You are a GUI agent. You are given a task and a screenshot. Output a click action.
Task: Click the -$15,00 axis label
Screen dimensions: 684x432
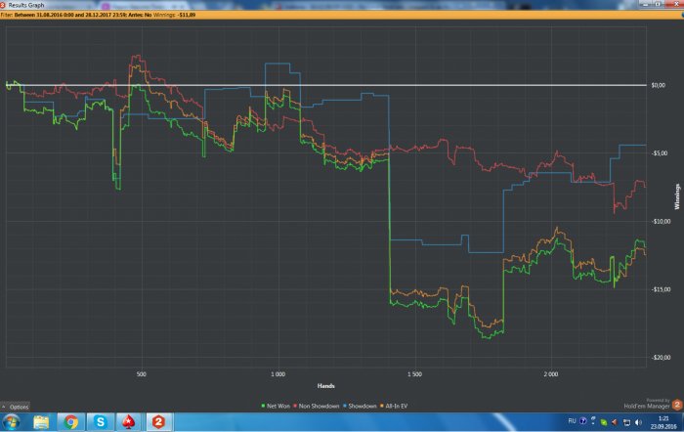[661, 289]
